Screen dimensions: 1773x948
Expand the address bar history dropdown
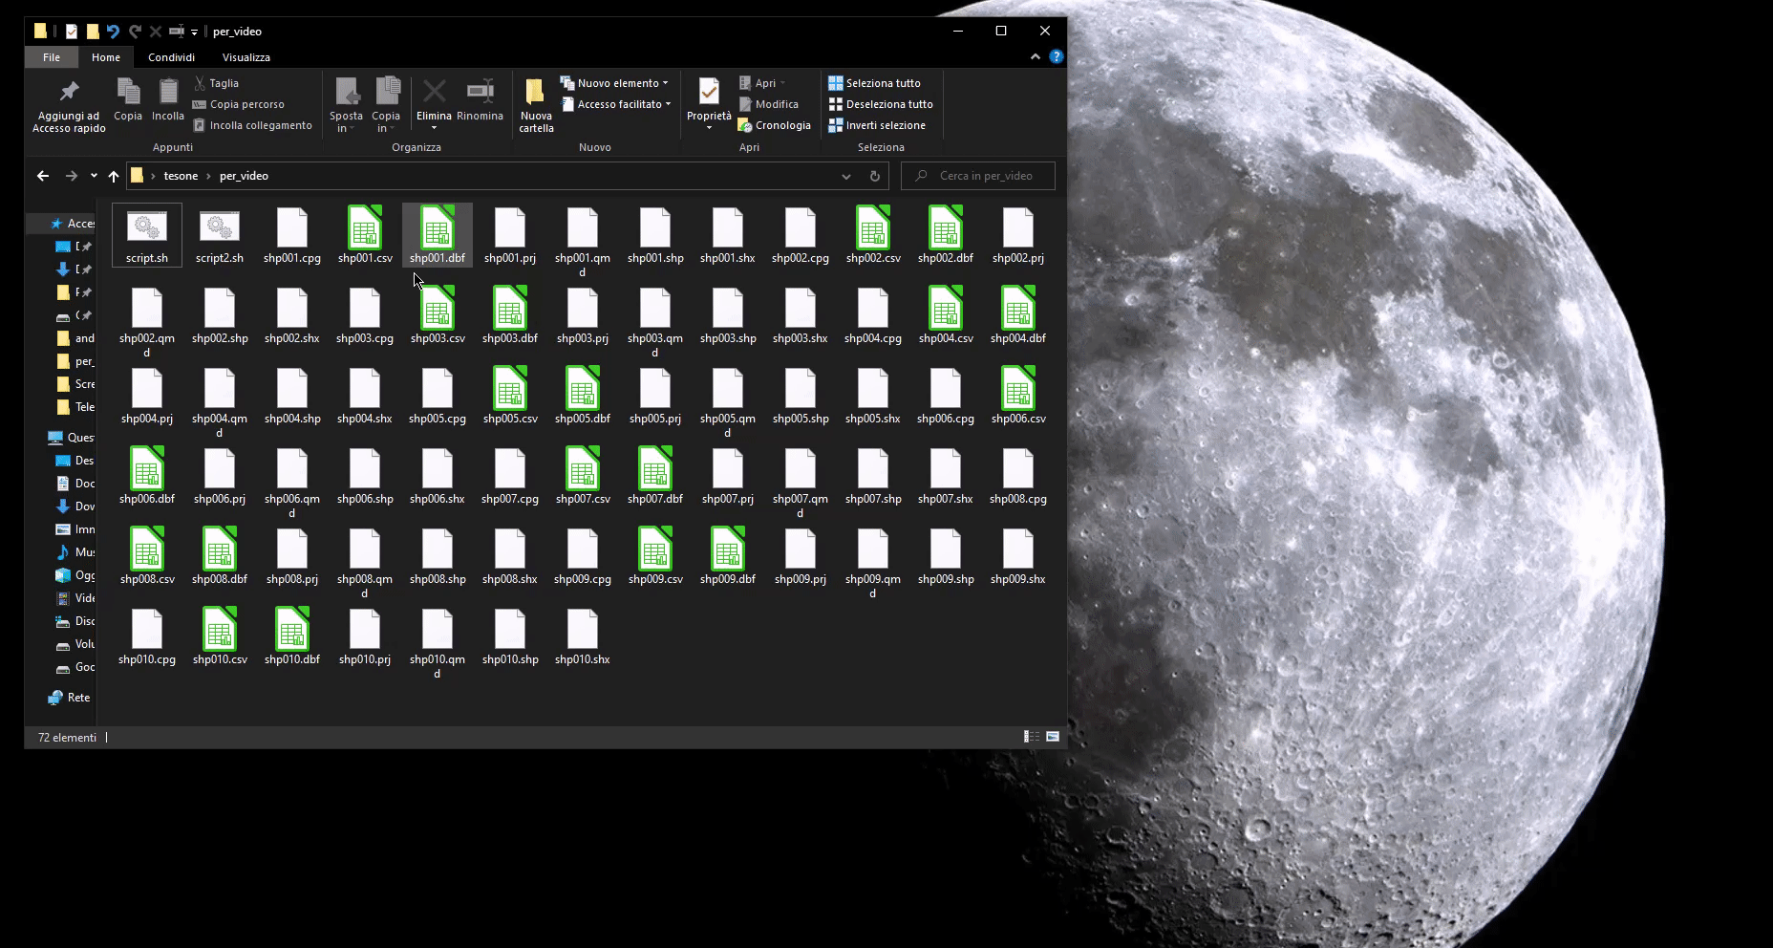point(846,176)
